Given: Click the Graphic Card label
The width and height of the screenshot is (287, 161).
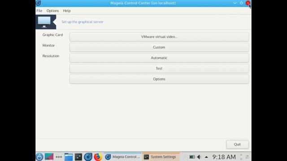Looking at the screenshot, I should click(52, 35).
